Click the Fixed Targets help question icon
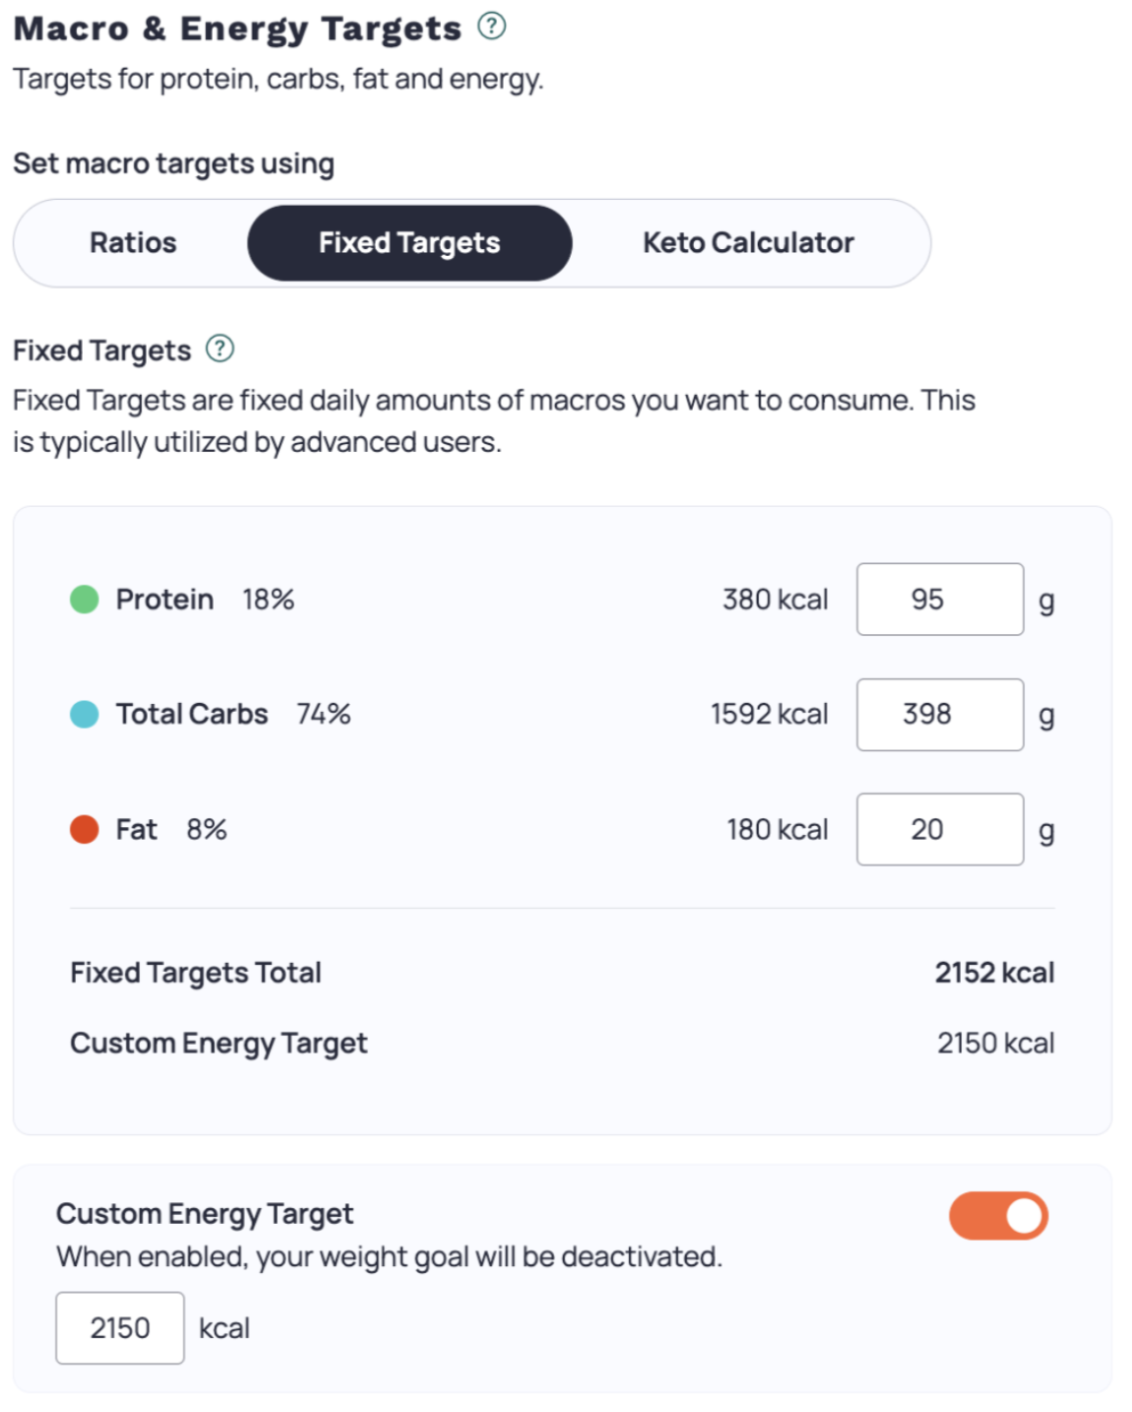The height and width of the screenshot is (1412, 1132). click(220, 349)
